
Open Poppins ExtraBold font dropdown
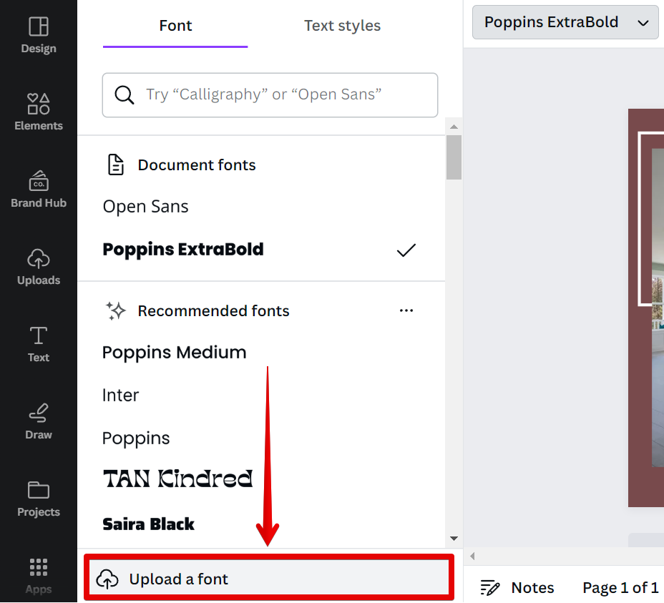click(565, 22)
